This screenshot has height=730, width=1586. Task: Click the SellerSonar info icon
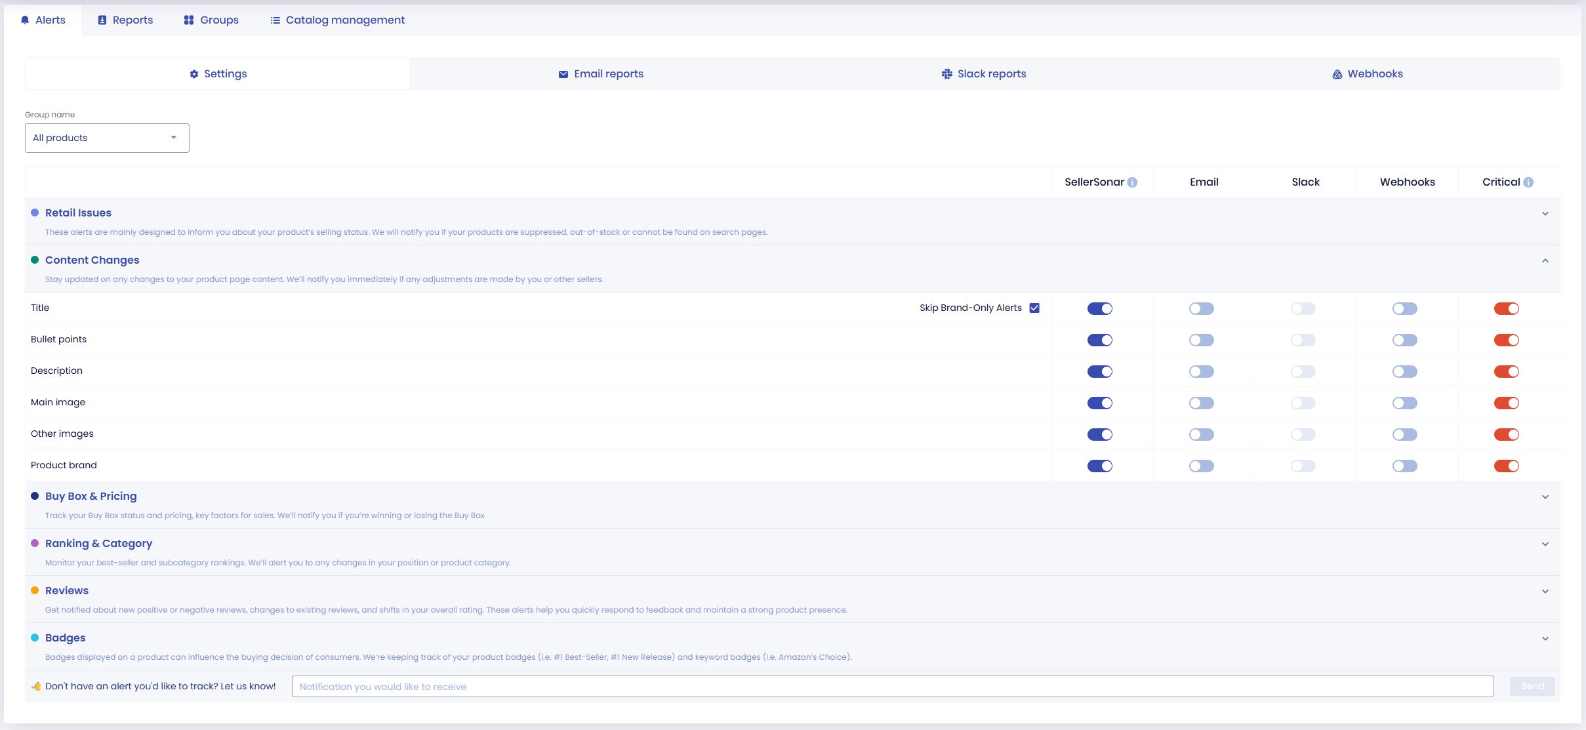(x=1132, y=182)
